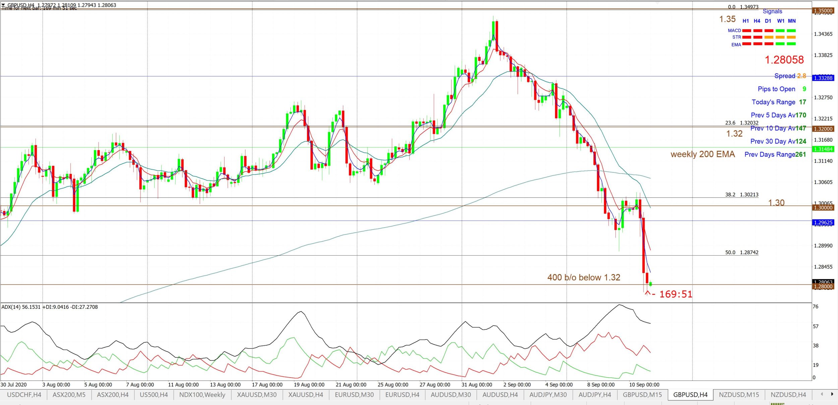The width and height of the screenshot is (838, 405).
Task: Switch to the AUDUSD,M30 tab
Action: (451, 395)
